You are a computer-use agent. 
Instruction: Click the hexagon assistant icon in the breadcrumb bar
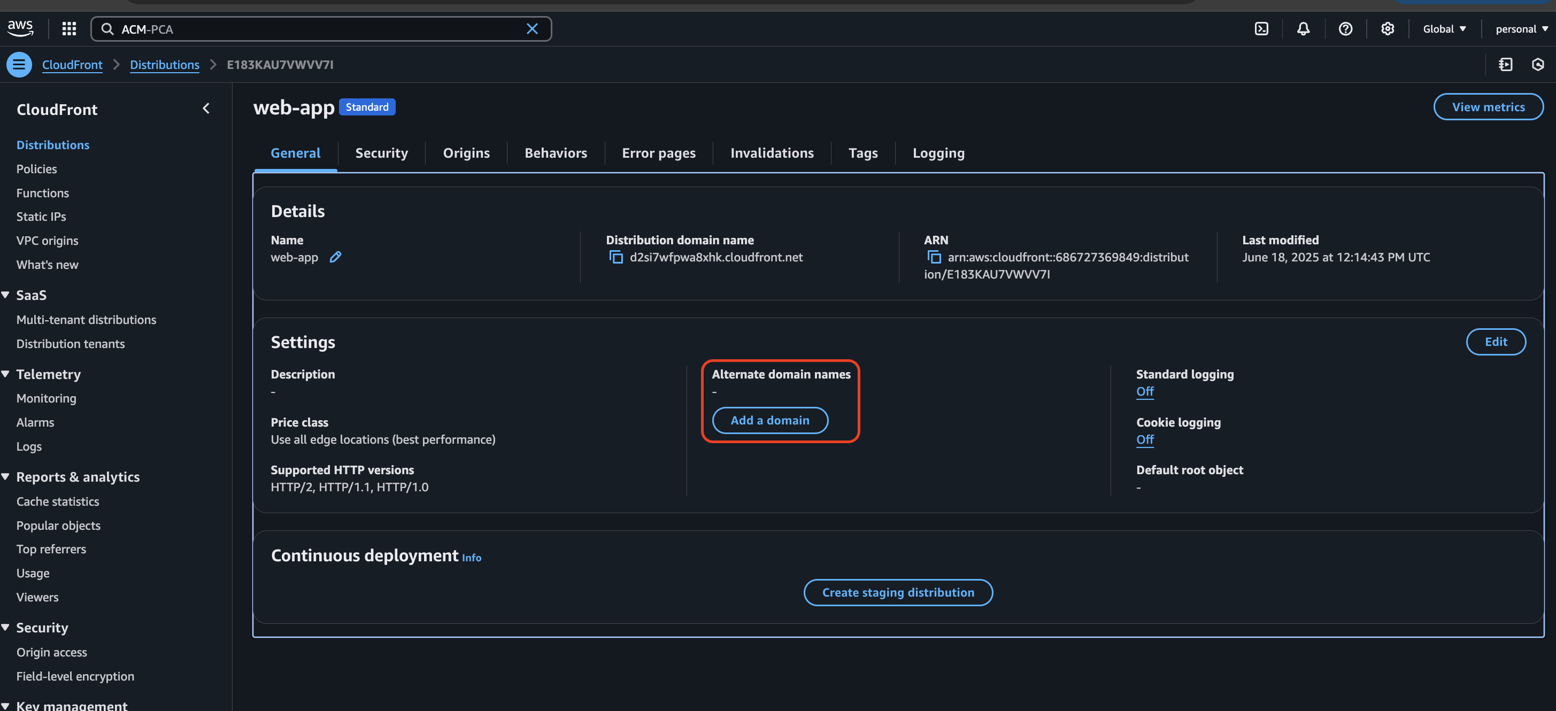[x=1537, y=65]
